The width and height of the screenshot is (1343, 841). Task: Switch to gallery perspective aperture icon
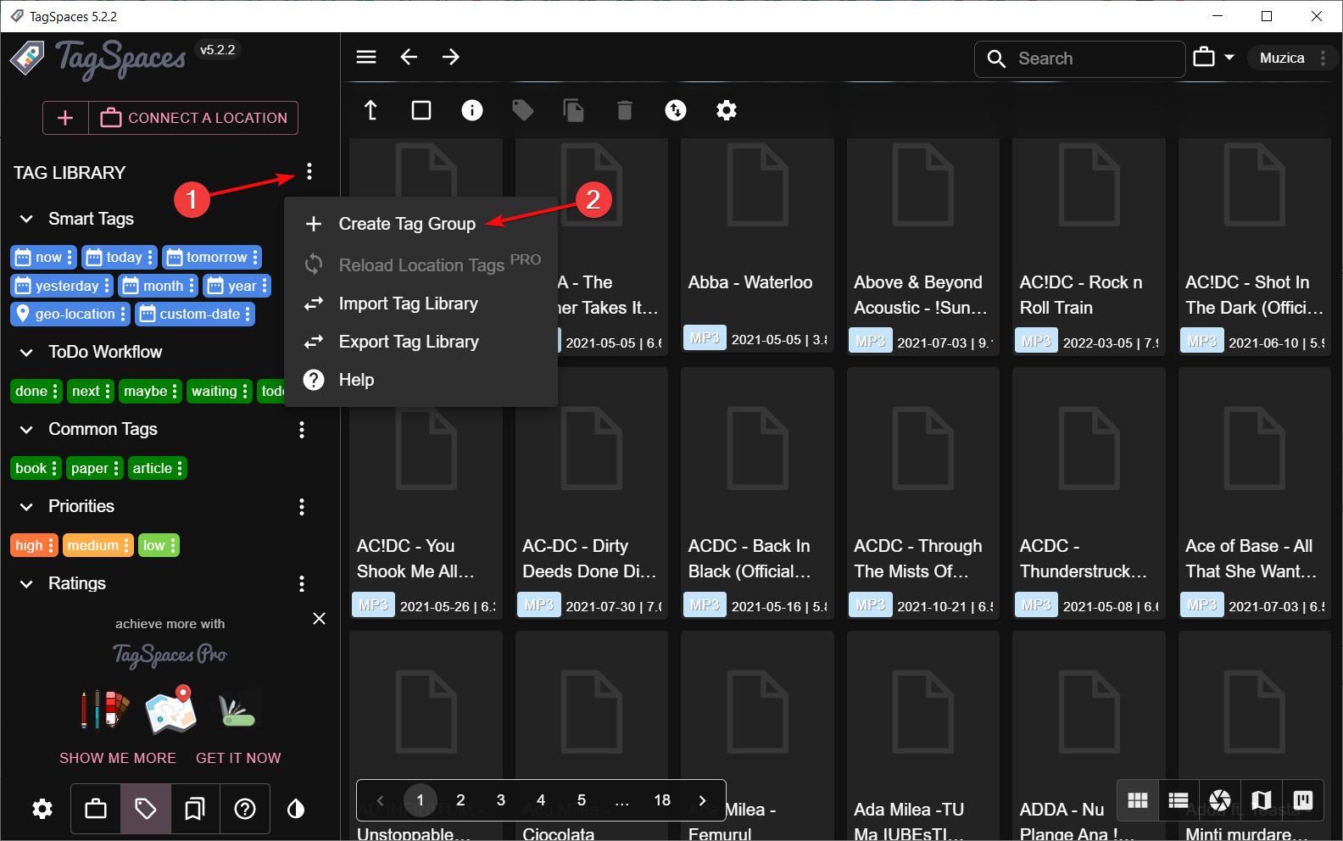[x=1220, y=800]
